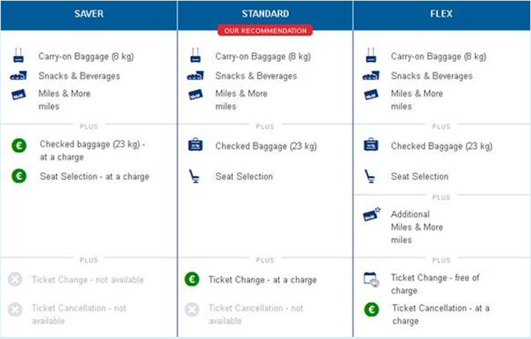Click Saver ticket change unavailable icon
The height and width of the screenshot is (339, 531).
15,279
